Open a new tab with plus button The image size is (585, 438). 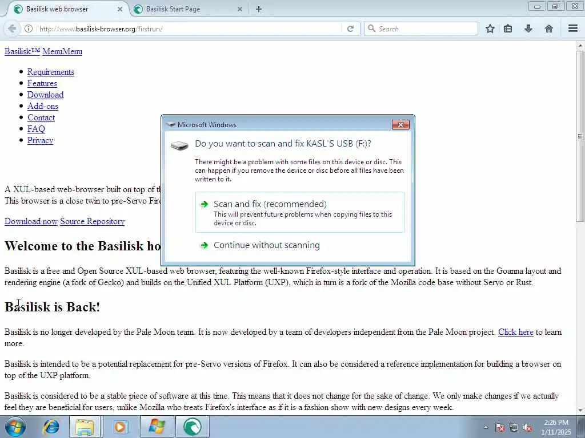tap(259, 9)
